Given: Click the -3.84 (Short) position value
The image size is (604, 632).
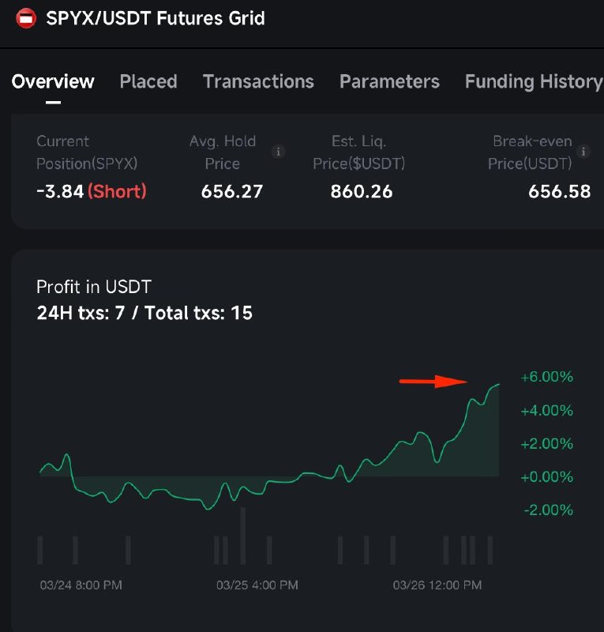Looking at the screenshot, I should (91, 190).
